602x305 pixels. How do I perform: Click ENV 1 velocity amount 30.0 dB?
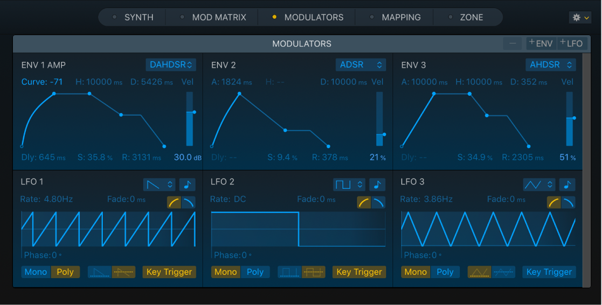click(x=188, y=158)
